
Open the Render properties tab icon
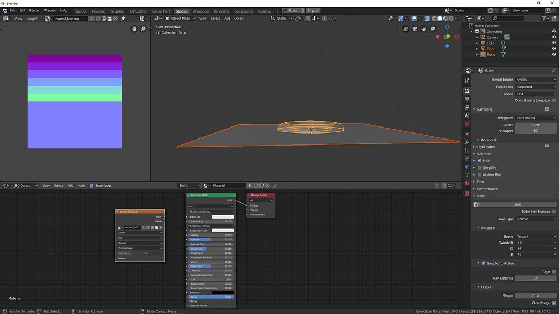(467, 91)
